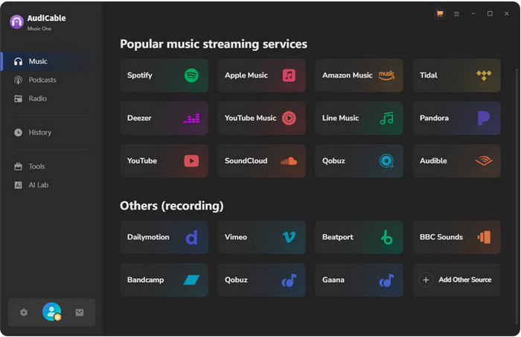Image resolution: width=521 pixels, height=337 pixels.
Task: View the History page
Action: click(50, 133)
